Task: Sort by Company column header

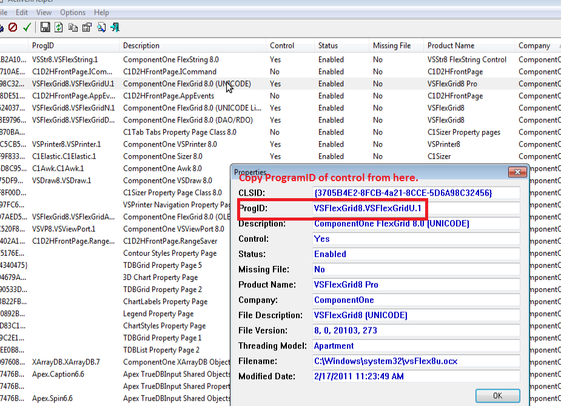Action: [x=538, y=45]
